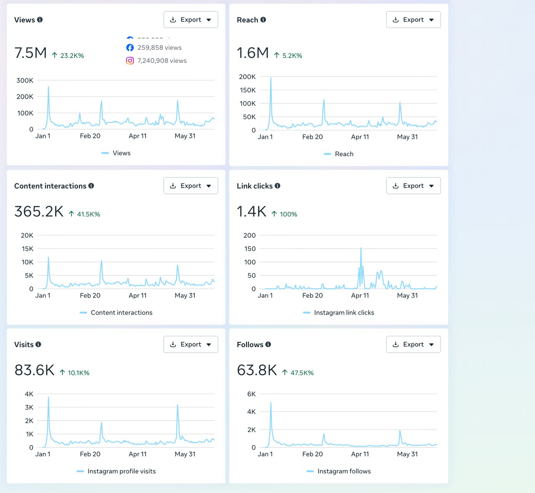Click the late May spike in Visits chart

[x=178, y=406]
